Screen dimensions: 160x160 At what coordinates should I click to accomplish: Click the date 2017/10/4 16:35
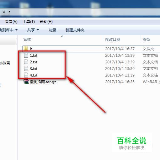tap(120, 82)
